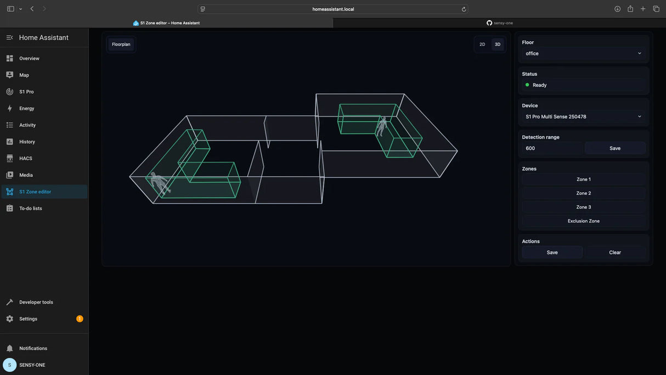
Task: Click the Zone 1 button
Action: 583,180
